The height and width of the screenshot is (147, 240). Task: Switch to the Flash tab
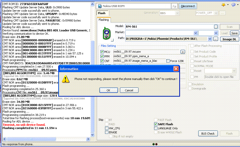[x=102, y=13]
